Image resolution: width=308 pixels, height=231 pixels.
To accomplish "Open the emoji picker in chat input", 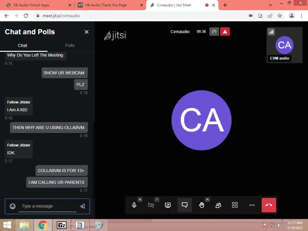I will (13, 206).
